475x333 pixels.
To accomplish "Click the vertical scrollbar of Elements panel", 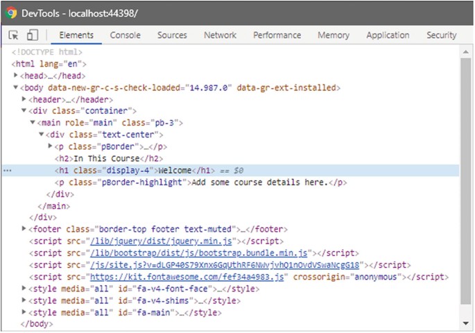I will tap(467, 173).
